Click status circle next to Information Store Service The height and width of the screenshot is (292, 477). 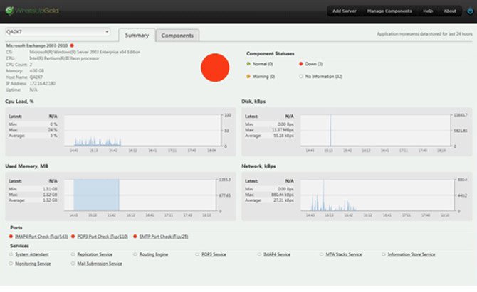tap(383, 254)
